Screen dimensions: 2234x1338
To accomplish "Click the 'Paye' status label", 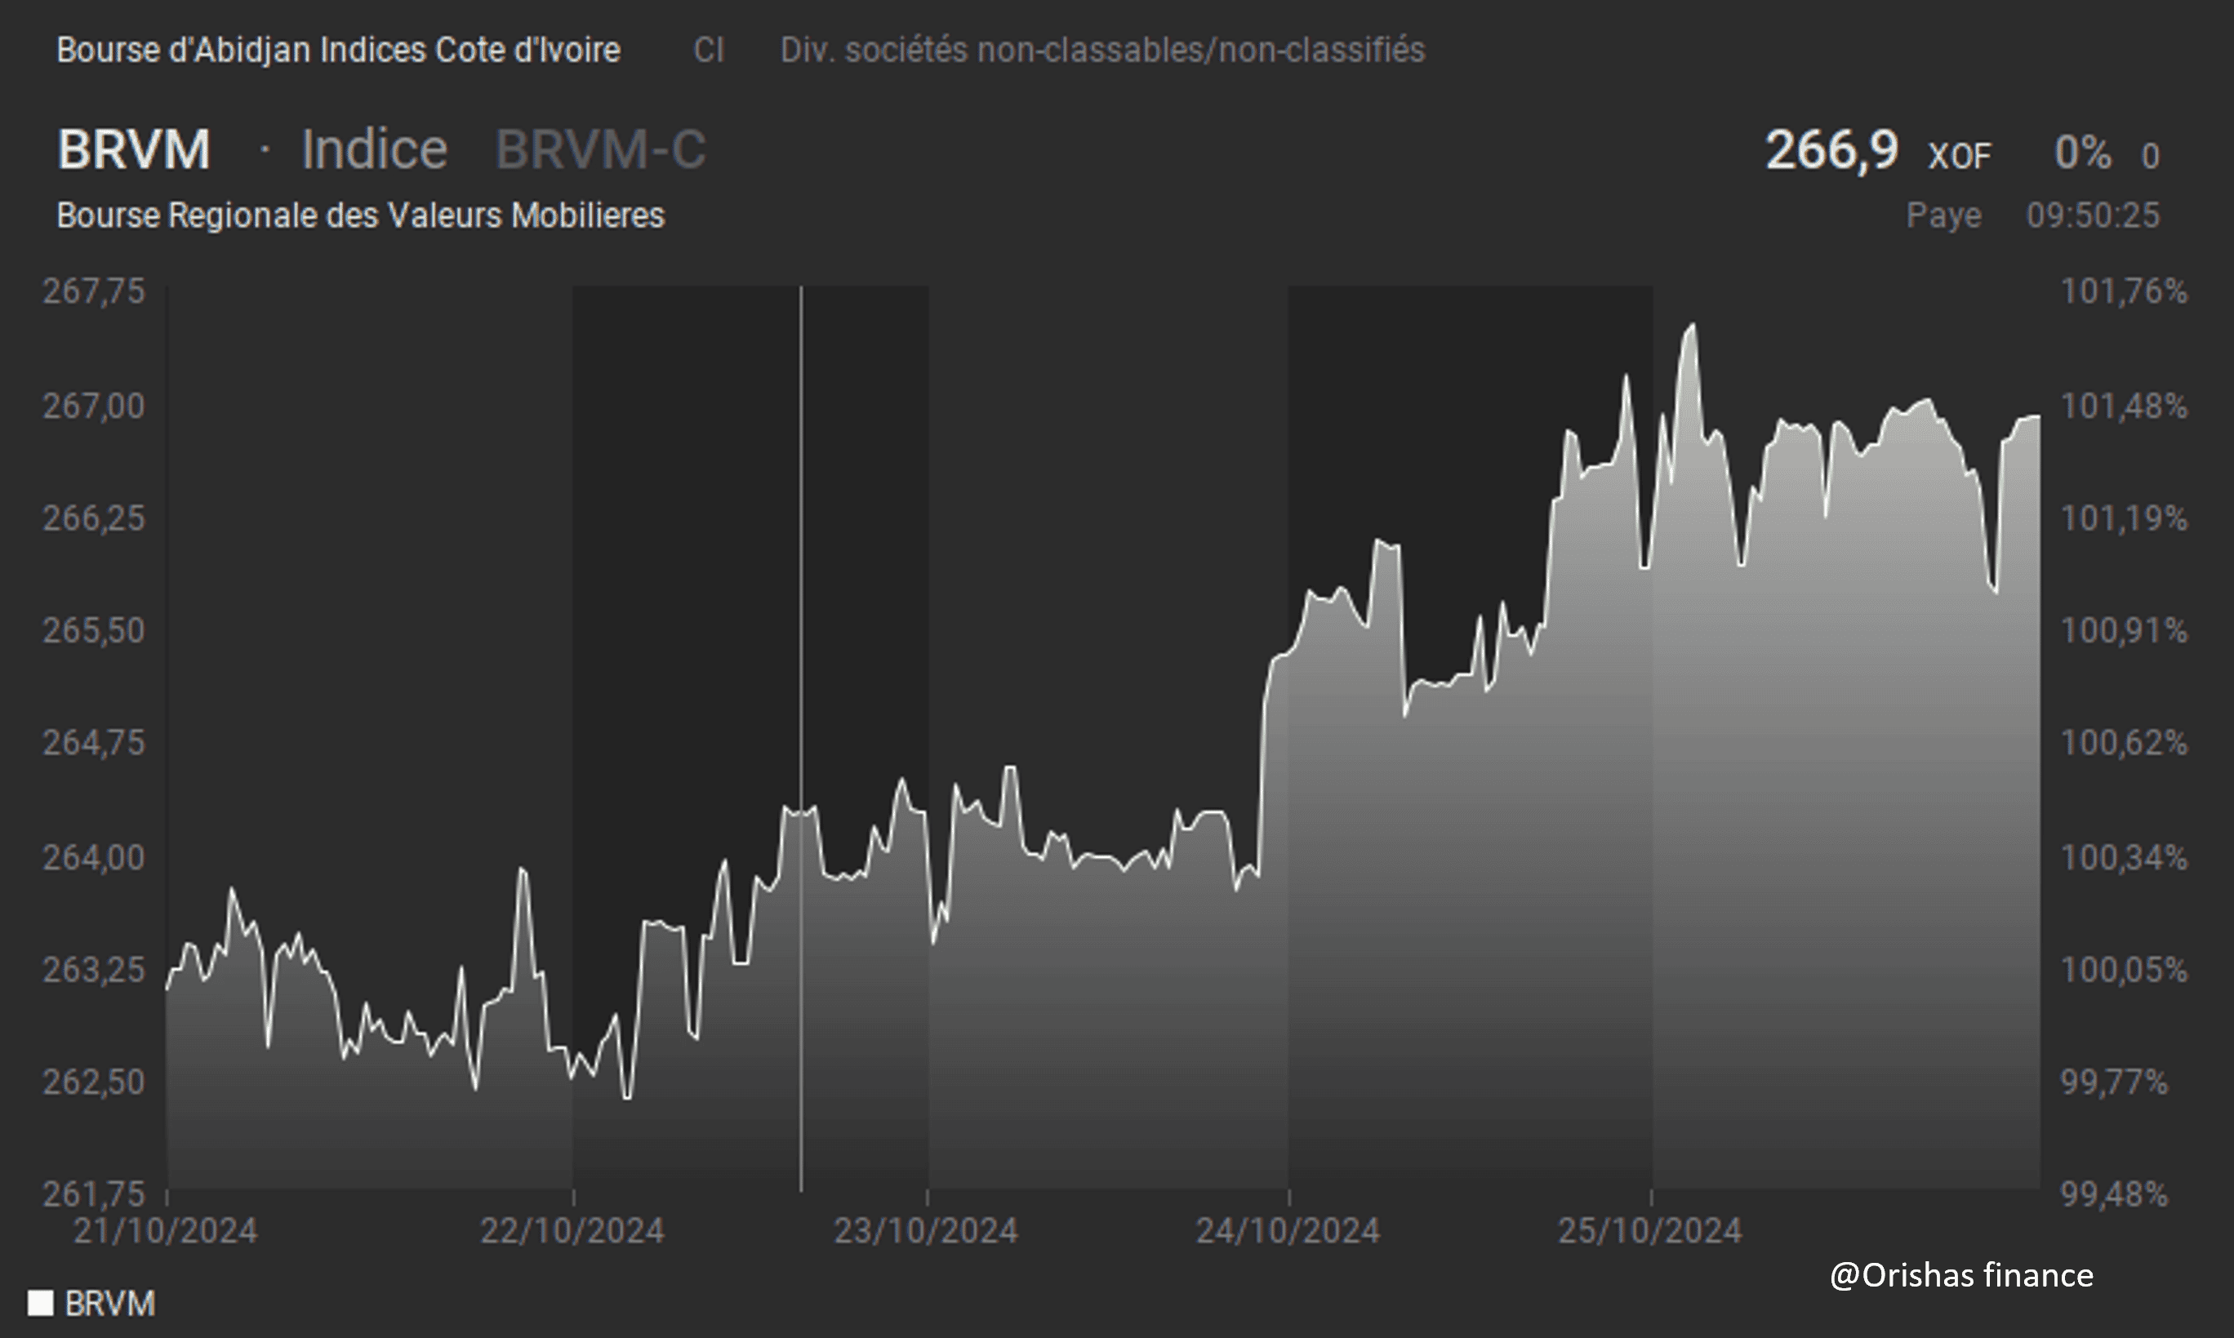I will click(x=1943, y=216).
